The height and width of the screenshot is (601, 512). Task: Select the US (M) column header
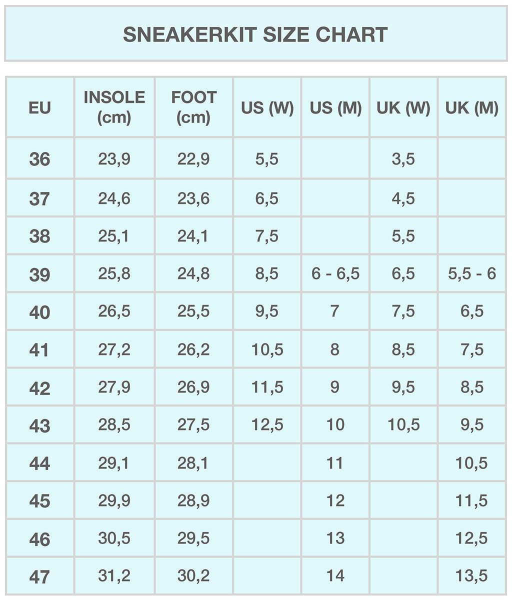pos(335,108)
